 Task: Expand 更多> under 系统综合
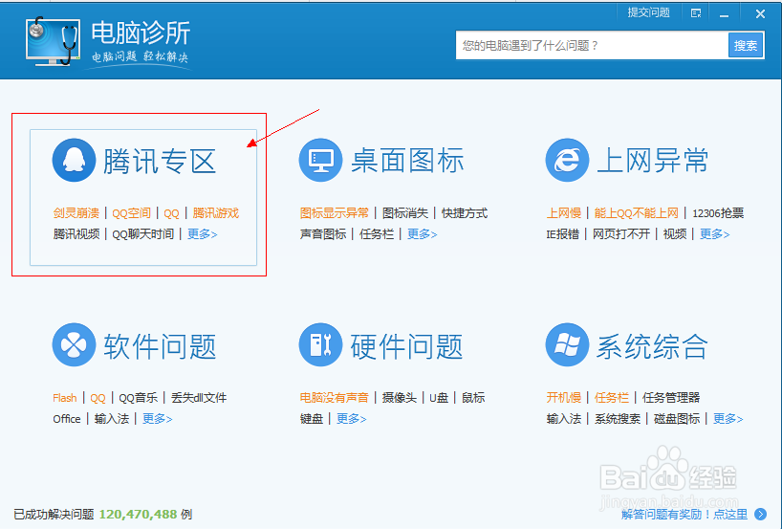(728, 419)
